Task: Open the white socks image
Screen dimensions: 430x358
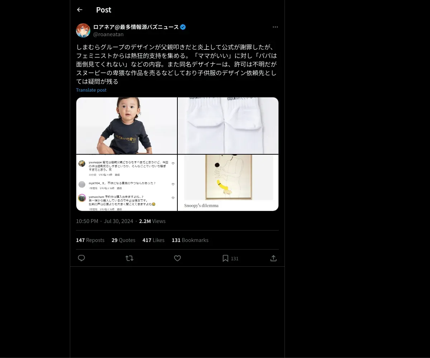Action: click(228, 126)
